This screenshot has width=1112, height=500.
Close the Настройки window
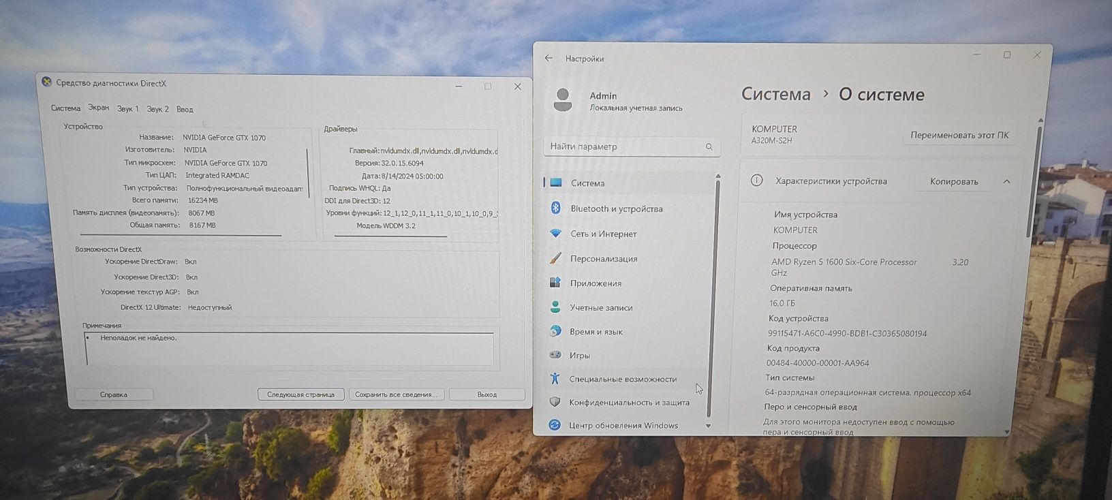[x=1037, y=55]
